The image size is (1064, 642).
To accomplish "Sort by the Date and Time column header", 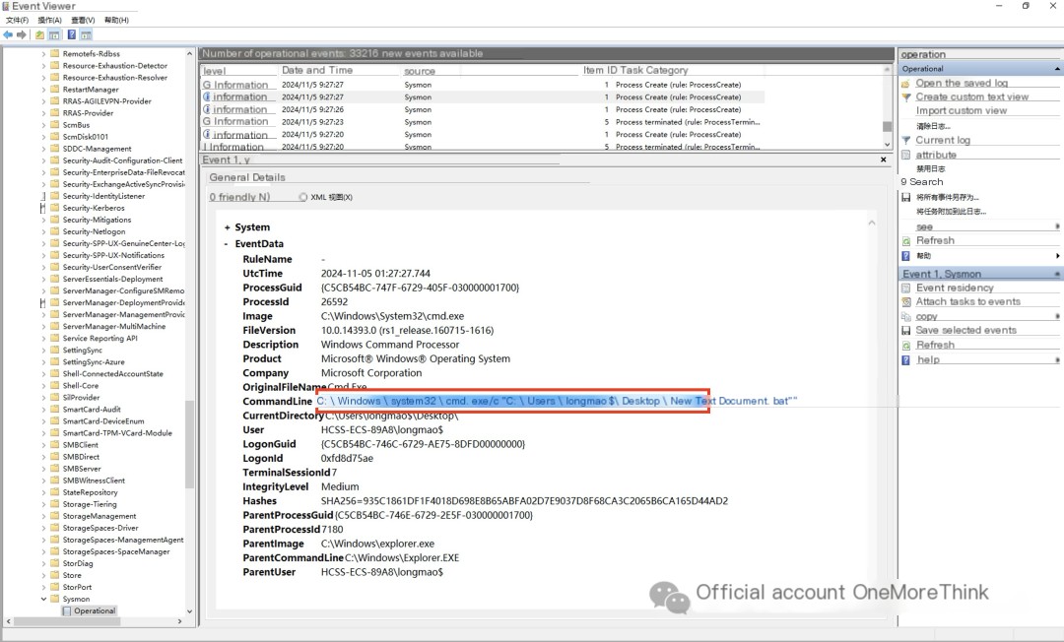I will 317,71.
